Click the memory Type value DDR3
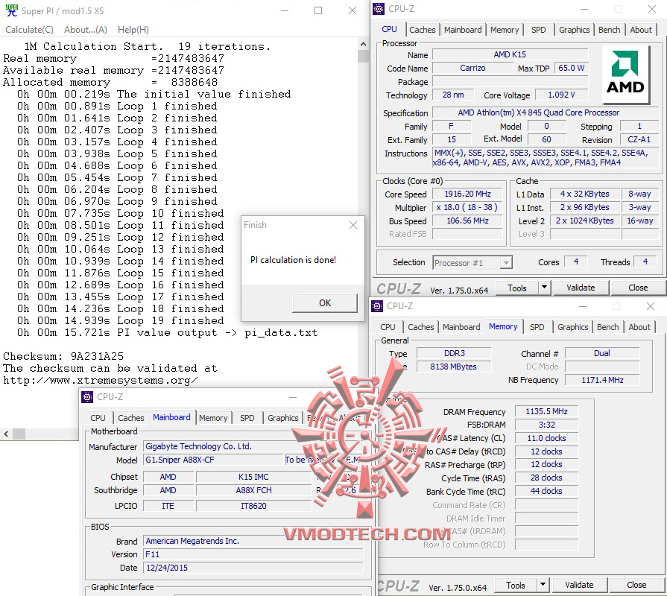The height and width of the screenshot is (596, 667). [x=454, y=353]
